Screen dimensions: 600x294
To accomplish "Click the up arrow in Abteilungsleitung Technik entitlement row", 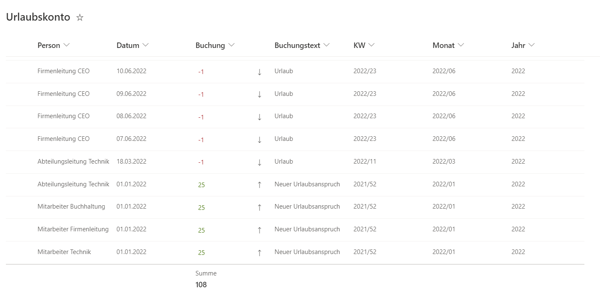I will pos(260,185).
